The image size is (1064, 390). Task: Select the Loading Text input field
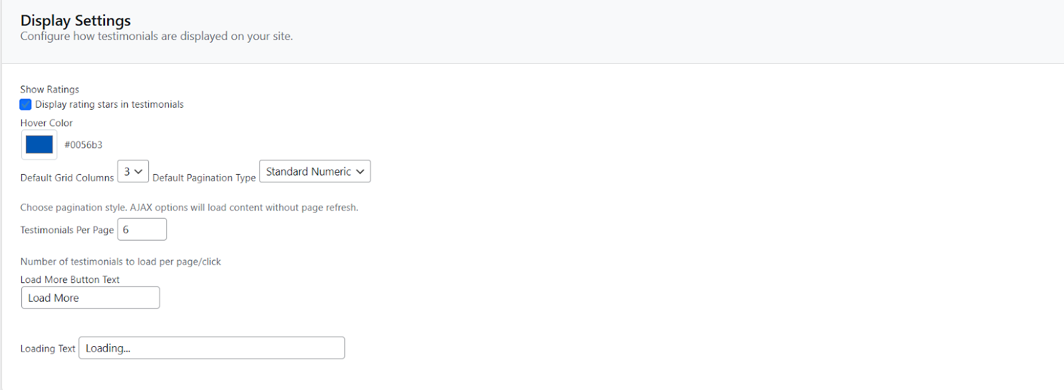coord(211,348)
